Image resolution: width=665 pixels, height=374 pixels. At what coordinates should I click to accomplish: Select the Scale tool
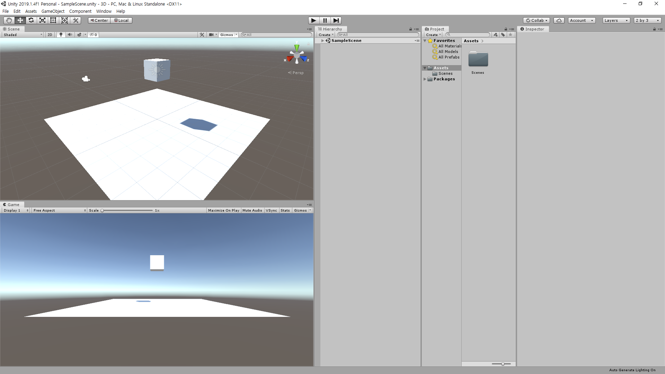click(42, 20)
